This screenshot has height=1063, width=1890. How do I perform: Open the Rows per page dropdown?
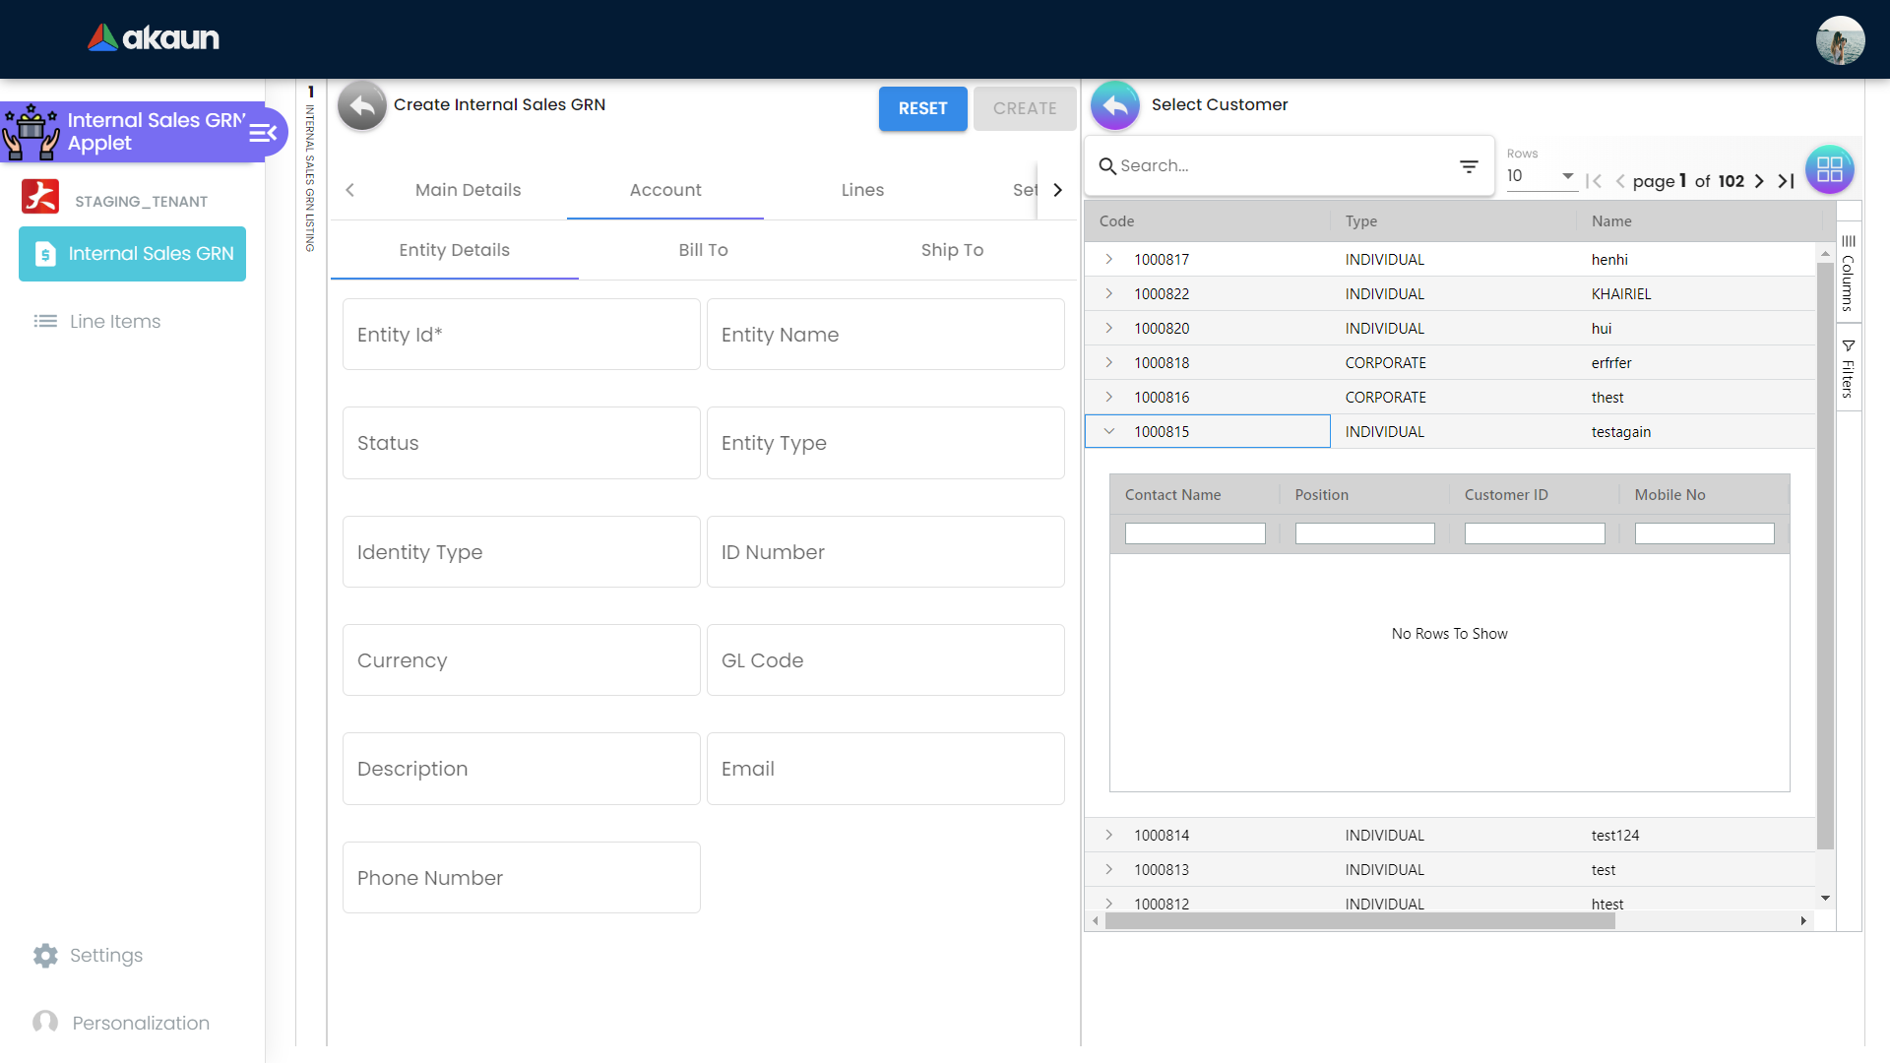1542,176
